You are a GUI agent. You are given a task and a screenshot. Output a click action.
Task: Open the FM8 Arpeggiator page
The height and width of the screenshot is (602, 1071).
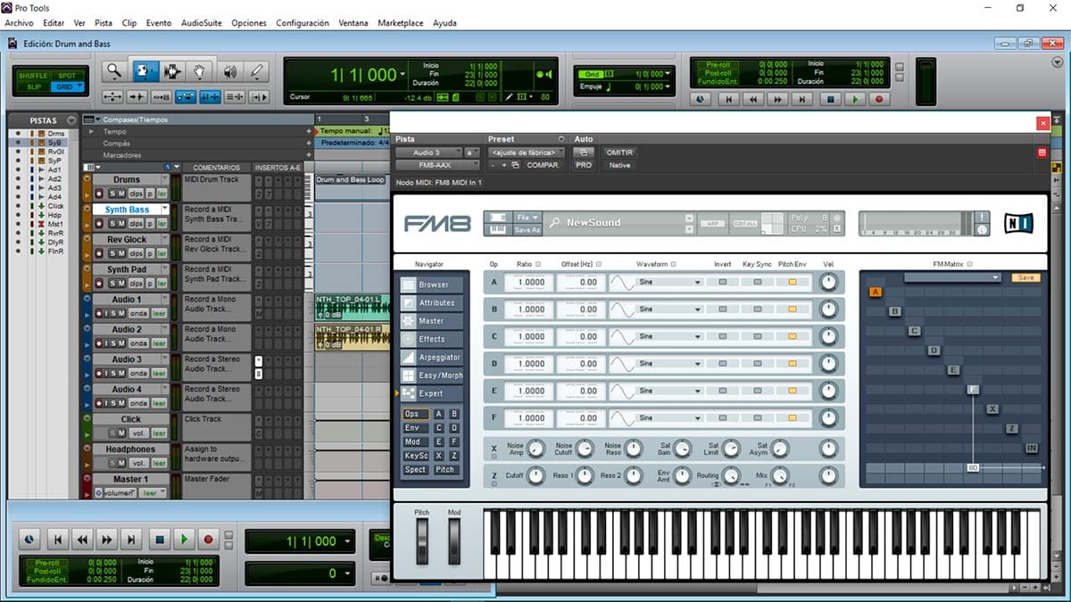[432, 358]
